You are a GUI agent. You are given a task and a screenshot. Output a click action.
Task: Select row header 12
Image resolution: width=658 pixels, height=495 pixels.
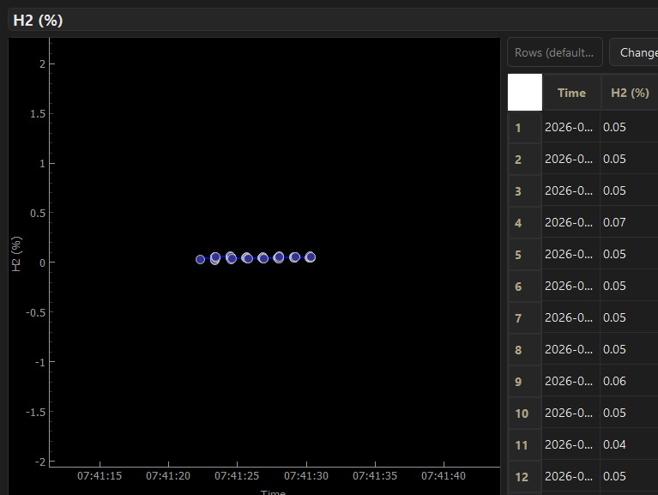tap(524, 476)
